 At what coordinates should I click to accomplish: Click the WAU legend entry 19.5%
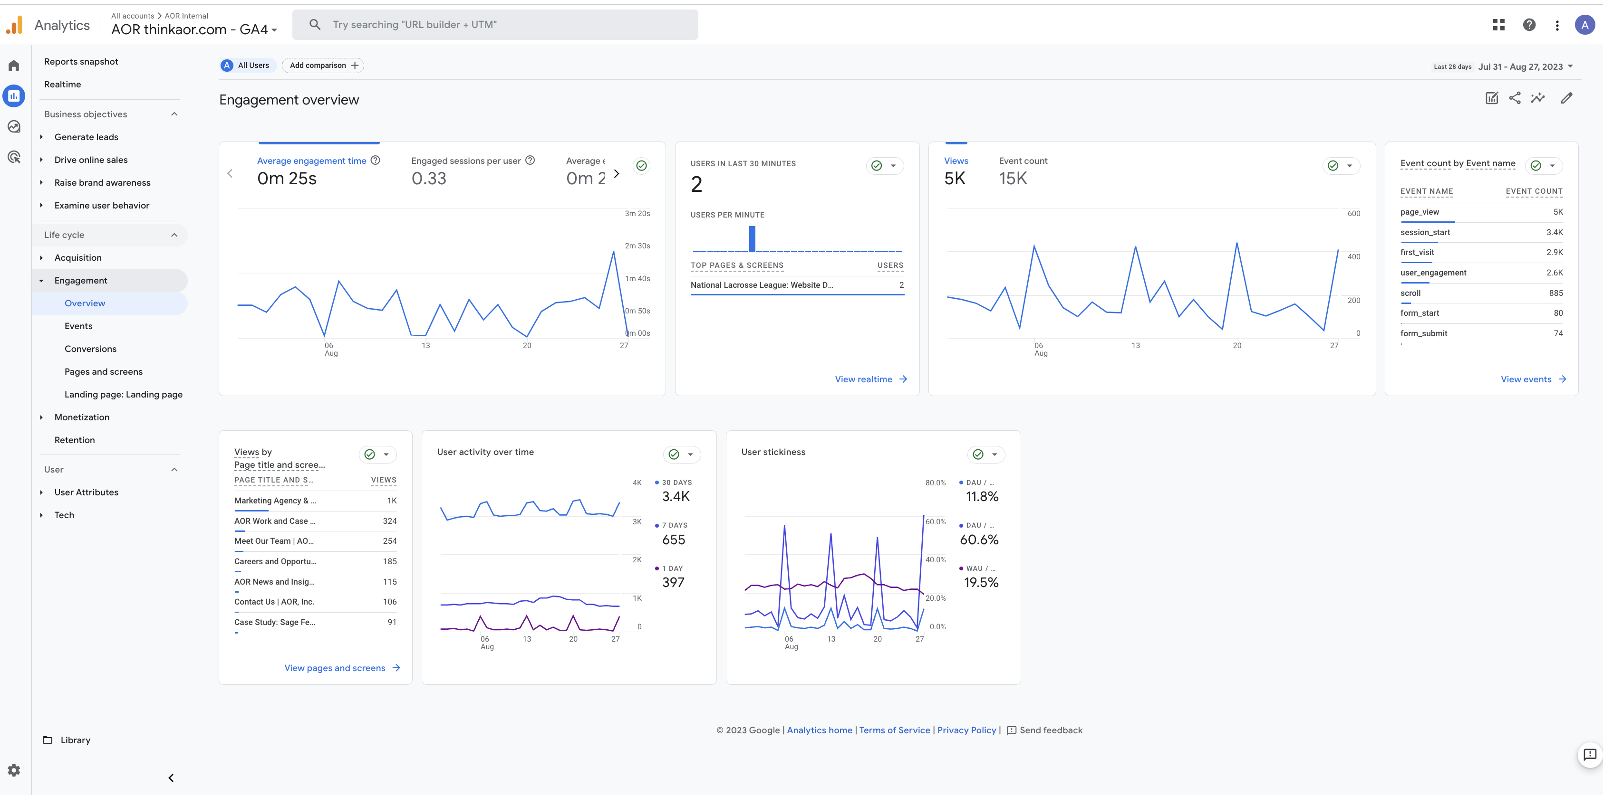point(979,577)
